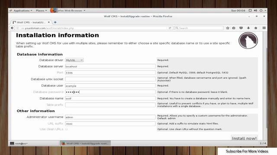Click the Database information section title
The width and height of the screenshot is (277, 155).
click(x=40, y=54)
